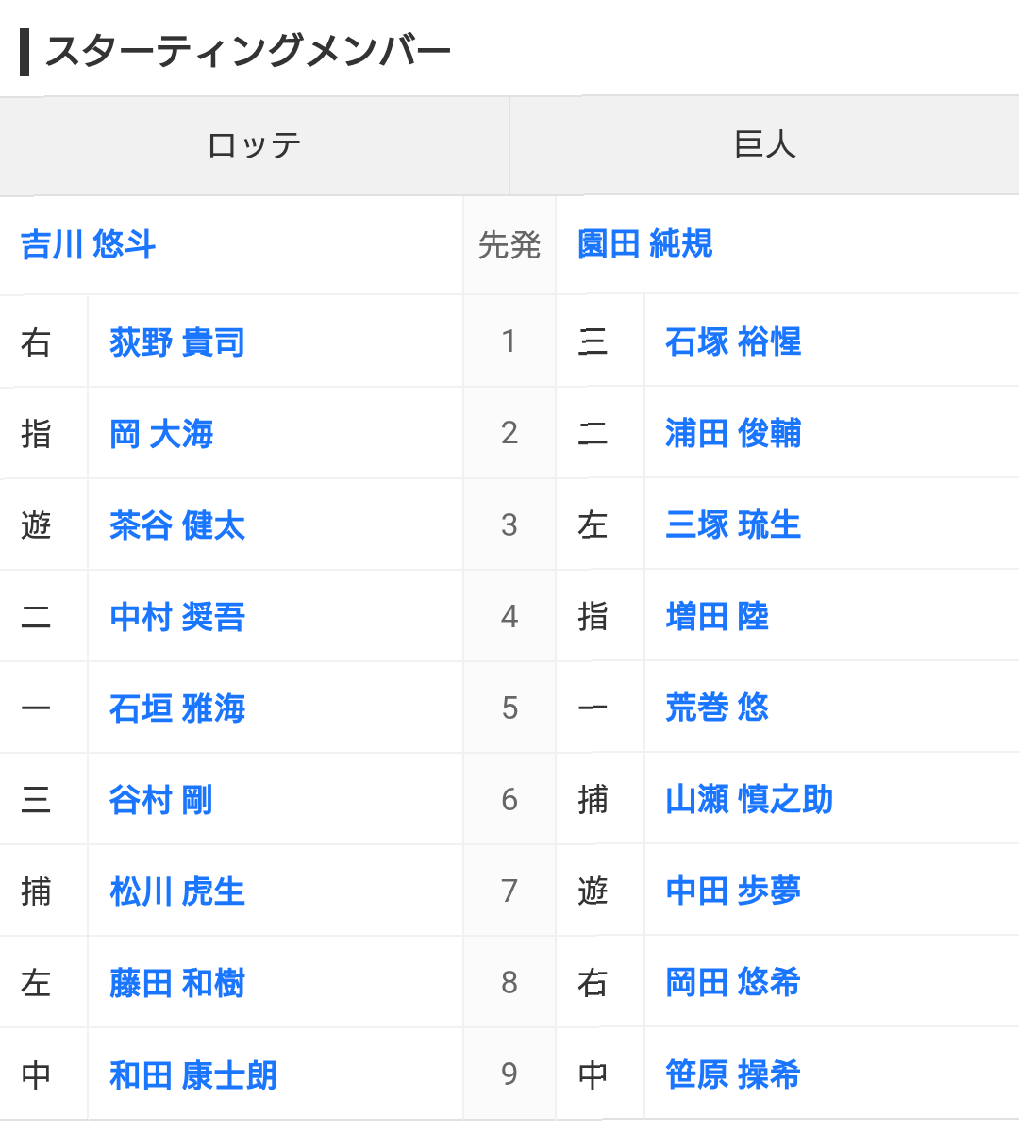Select right fielder 岡田 悠希 link
Screen dimensions: 1019x1132
[x=733, y=982]
